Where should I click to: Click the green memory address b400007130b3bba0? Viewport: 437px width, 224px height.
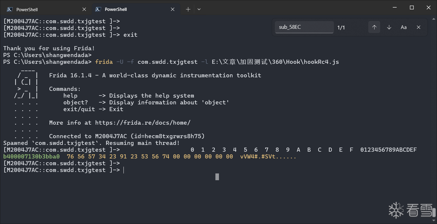coord(32,157)
